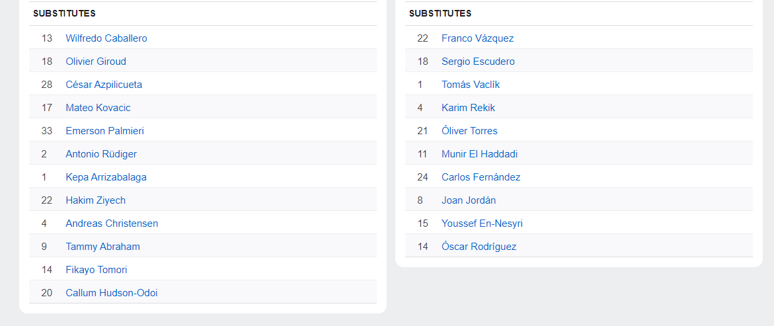774x326 pixels.
Task: Select Tomás Vaclík from substitutes
Action: tap(471, 85)
